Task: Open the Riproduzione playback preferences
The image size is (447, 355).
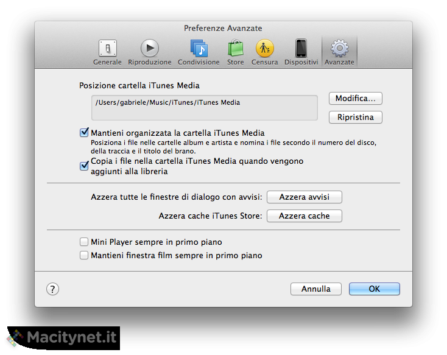Action: click(x=150, y=52)
